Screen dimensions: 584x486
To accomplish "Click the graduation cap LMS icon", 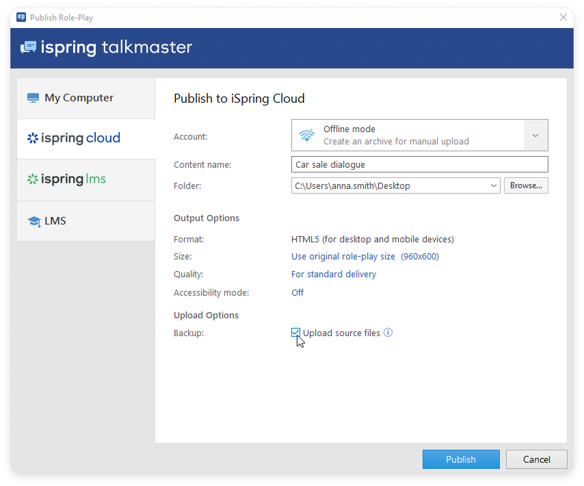I will tap(34, 221).
